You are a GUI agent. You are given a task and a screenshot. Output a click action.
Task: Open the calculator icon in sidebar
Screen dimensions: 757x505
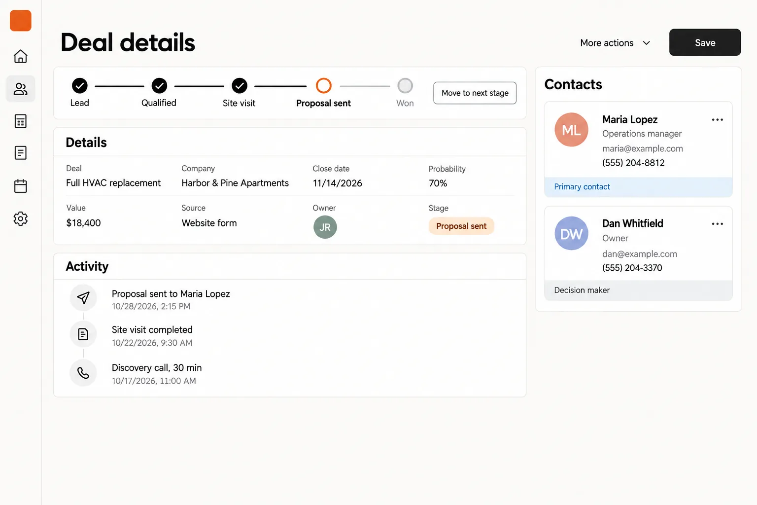point(21,121)
